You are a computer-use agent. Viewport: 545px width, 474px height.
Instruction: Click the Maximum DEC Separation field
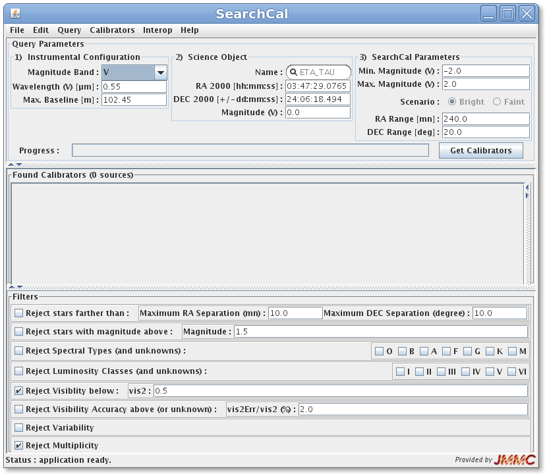pos(500,313)
